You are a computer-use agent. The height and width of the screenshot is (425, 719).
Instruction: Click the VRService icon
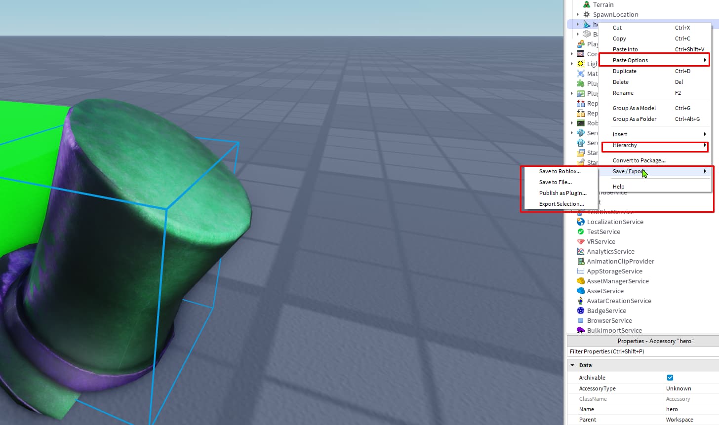[581, 241]
